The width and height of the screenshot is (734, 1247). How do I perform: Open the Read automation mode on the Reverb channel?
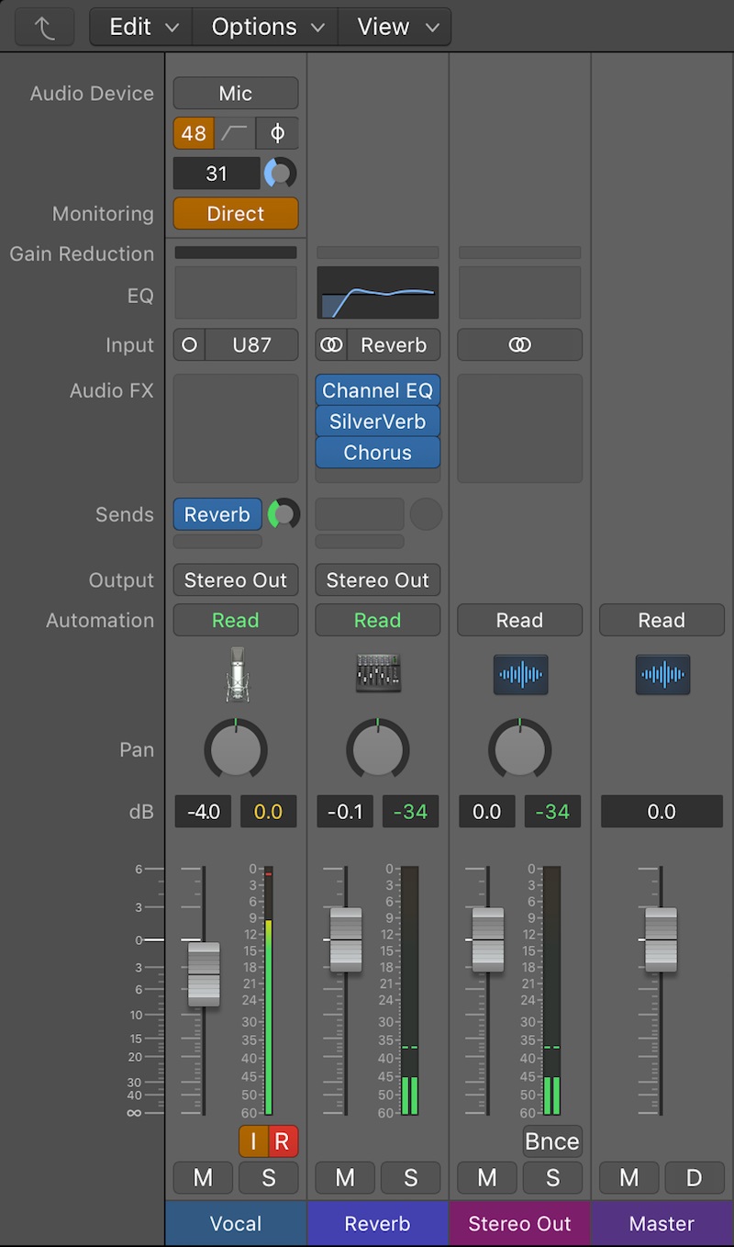pos(378,621)
